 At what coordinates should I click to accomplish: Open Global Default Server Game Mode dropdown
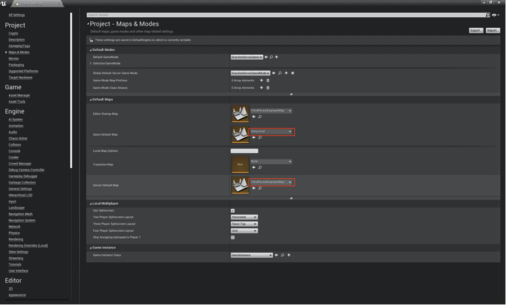250,73
